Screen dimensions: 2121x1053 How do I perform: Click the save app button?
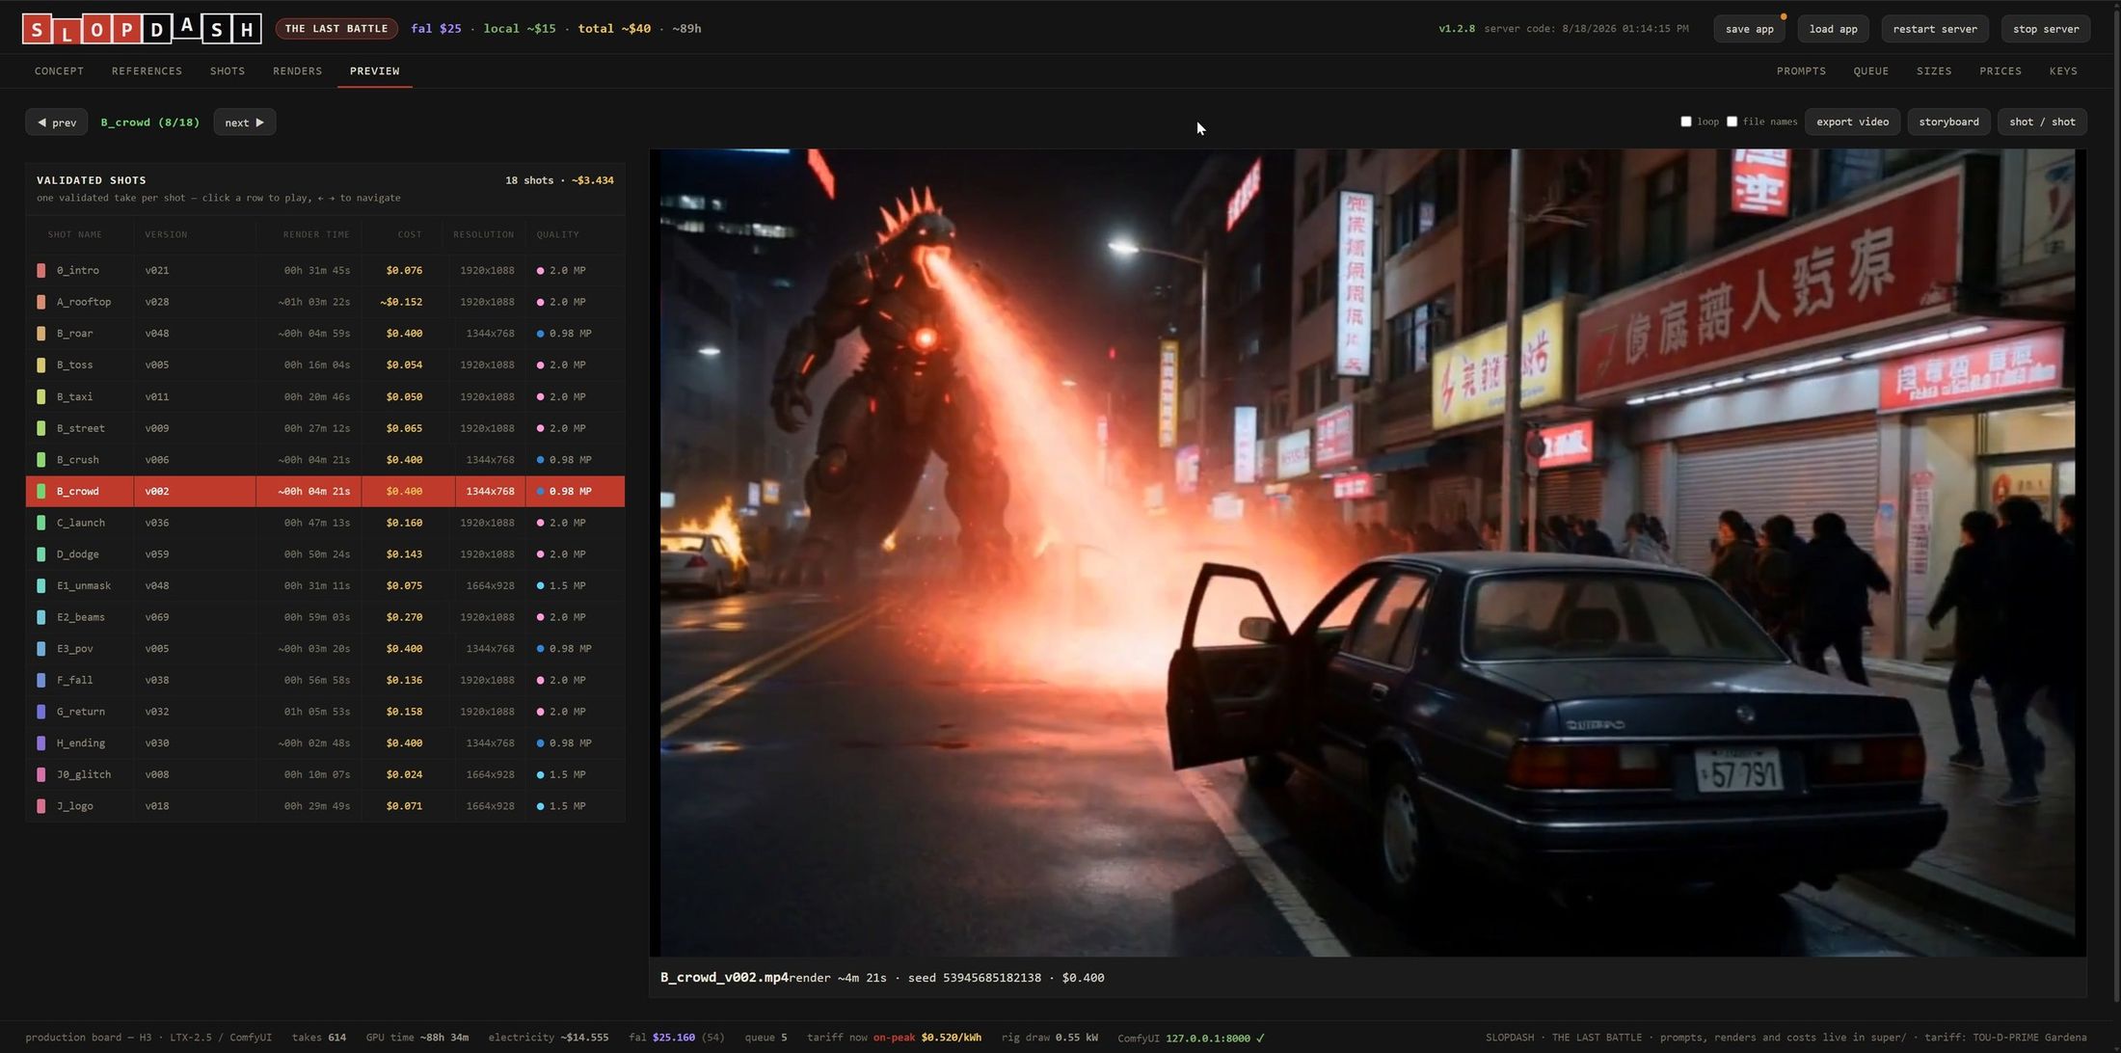(x=1749, y=29)
